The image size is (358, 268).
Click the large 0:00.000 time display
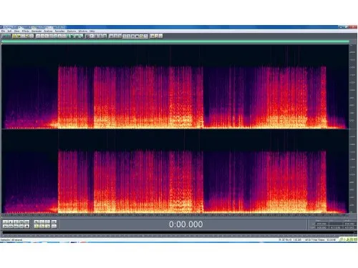186,224
